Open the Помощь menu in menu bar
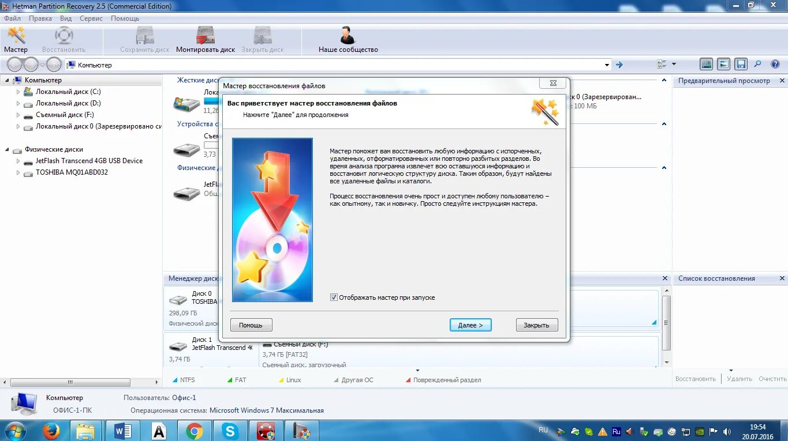Image resolution: width=788 pixels, height=441 pixels. pos(125,18)
